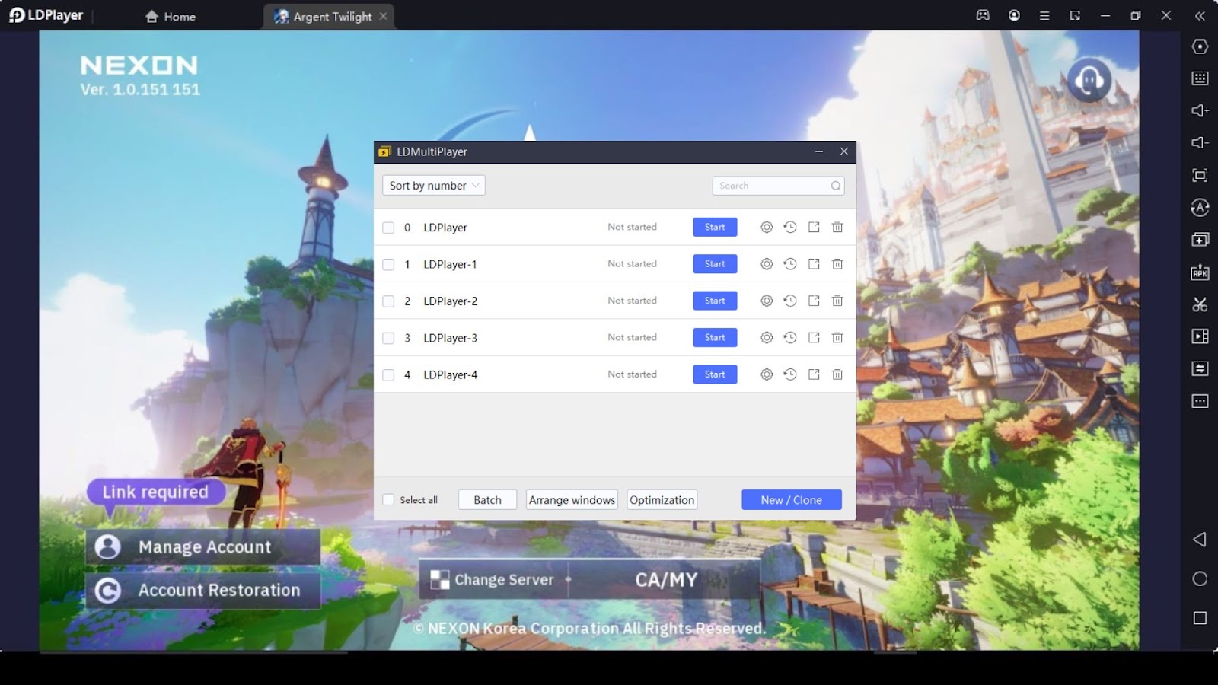The height and width of the screenshot is (685, 1218).
Task: Open Manage Account in the game
Action: point(202,547)
